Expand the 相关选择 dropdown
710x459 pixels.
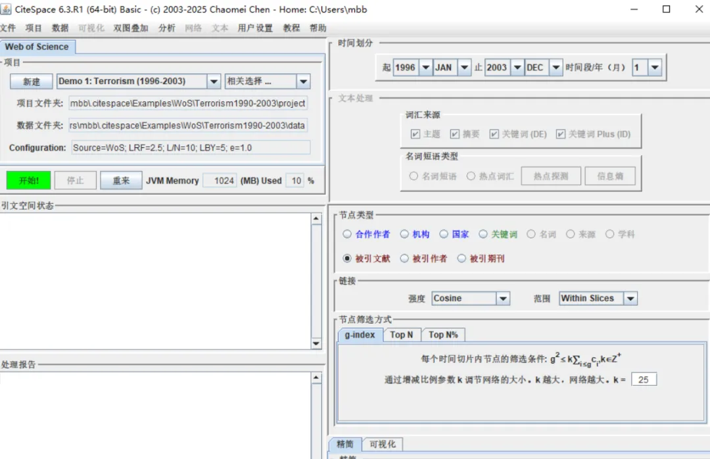(303, 82)
